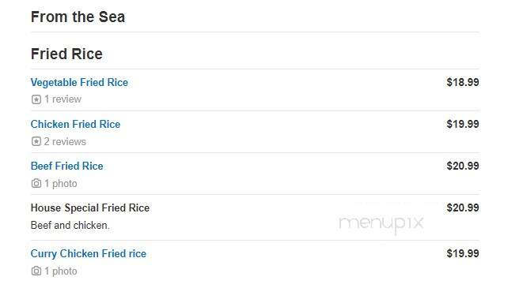Viewport: 523px width, 288px height.
Task: Click the camera icon under Beef Fried Rice
Action: [x=36, y=184]
